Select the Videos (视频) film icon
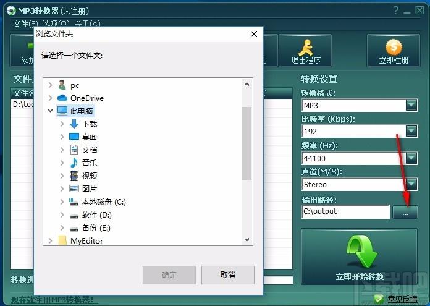The width and height of the screenshot is (430, 306). point(74,176)
